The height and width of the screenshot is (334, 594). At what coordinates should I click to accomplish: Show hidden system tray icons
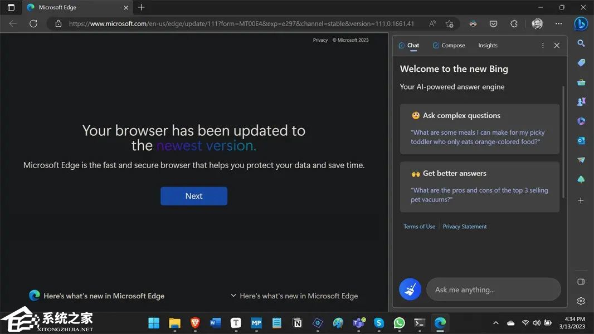(495, 323)
